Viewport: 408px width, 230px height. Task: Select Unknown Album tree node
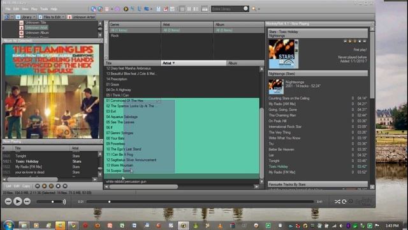click(37, 33)
